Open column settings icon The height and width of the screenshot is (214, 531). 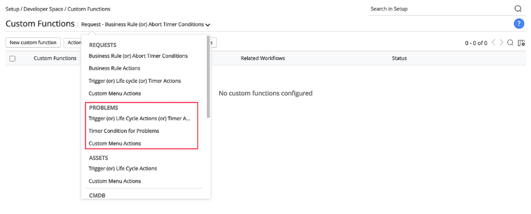pos(521,43)
